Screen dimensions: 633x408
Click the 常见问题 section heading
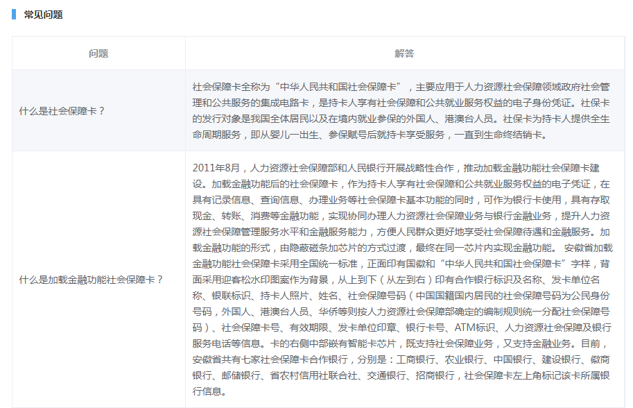(x=43, y=14)
